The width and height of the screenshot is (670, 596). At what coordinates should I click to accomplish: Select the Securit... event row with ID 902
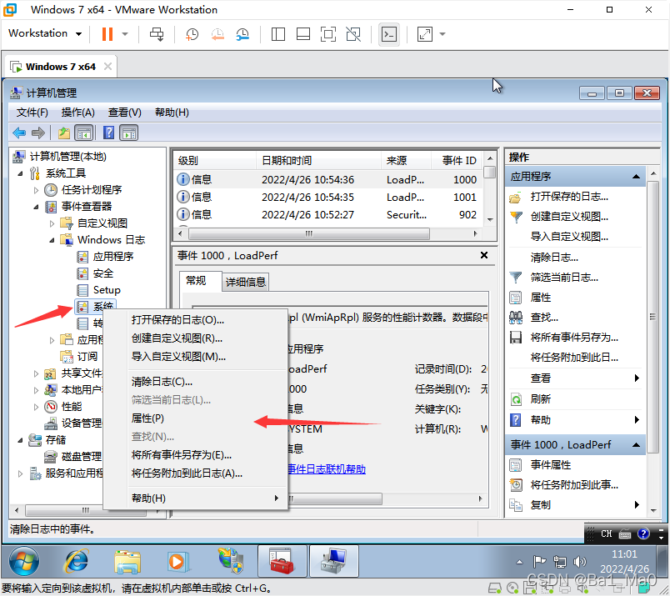click(x=328, y=214)
